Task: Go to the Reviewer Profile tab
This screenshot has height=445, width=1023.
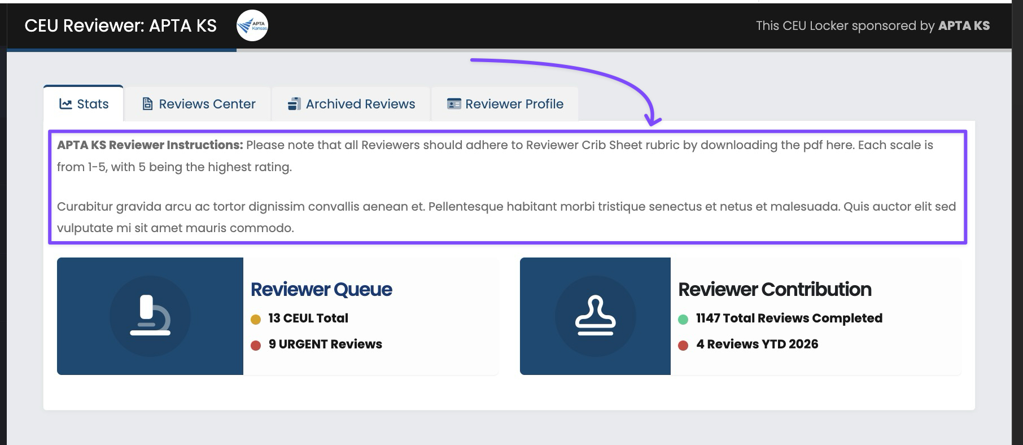Action: click(505, 104)
